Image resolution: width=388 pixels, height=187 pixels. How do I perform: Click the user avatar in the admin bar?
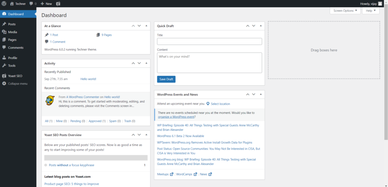pos(380,4)
